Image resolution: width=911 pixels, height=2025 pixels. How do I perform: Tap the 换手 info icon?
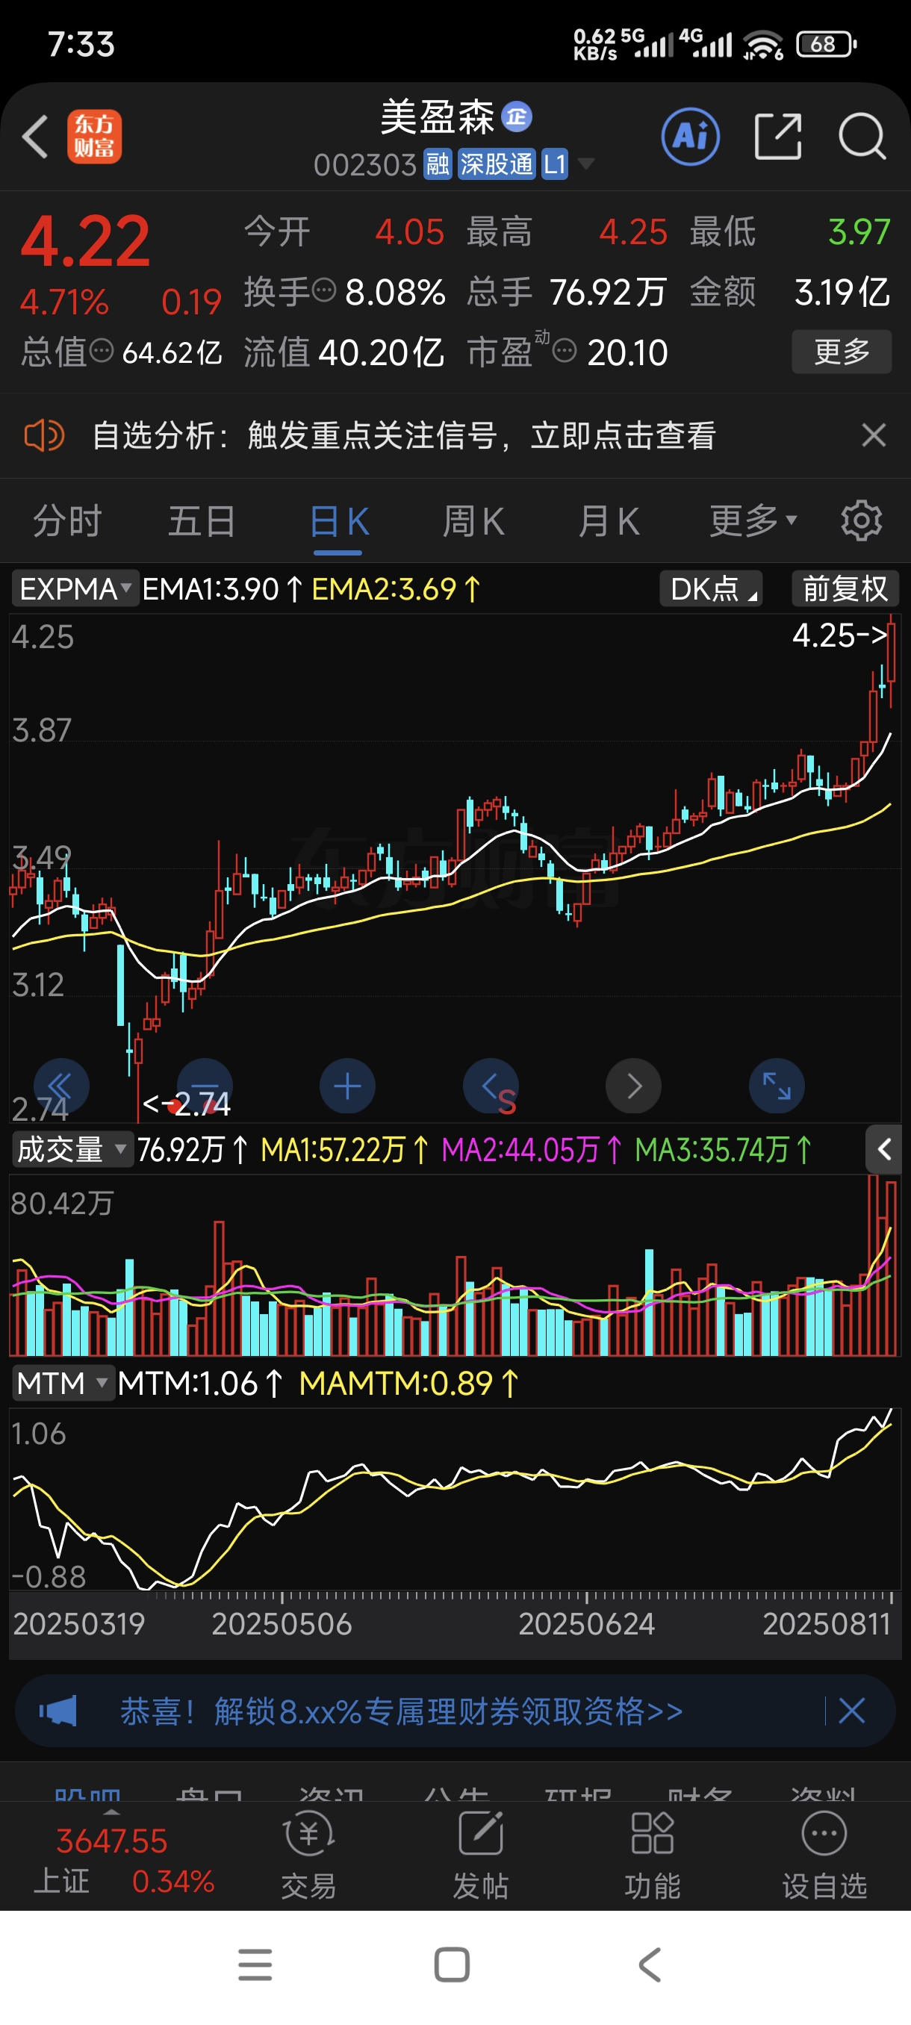(x=324, y=291)
